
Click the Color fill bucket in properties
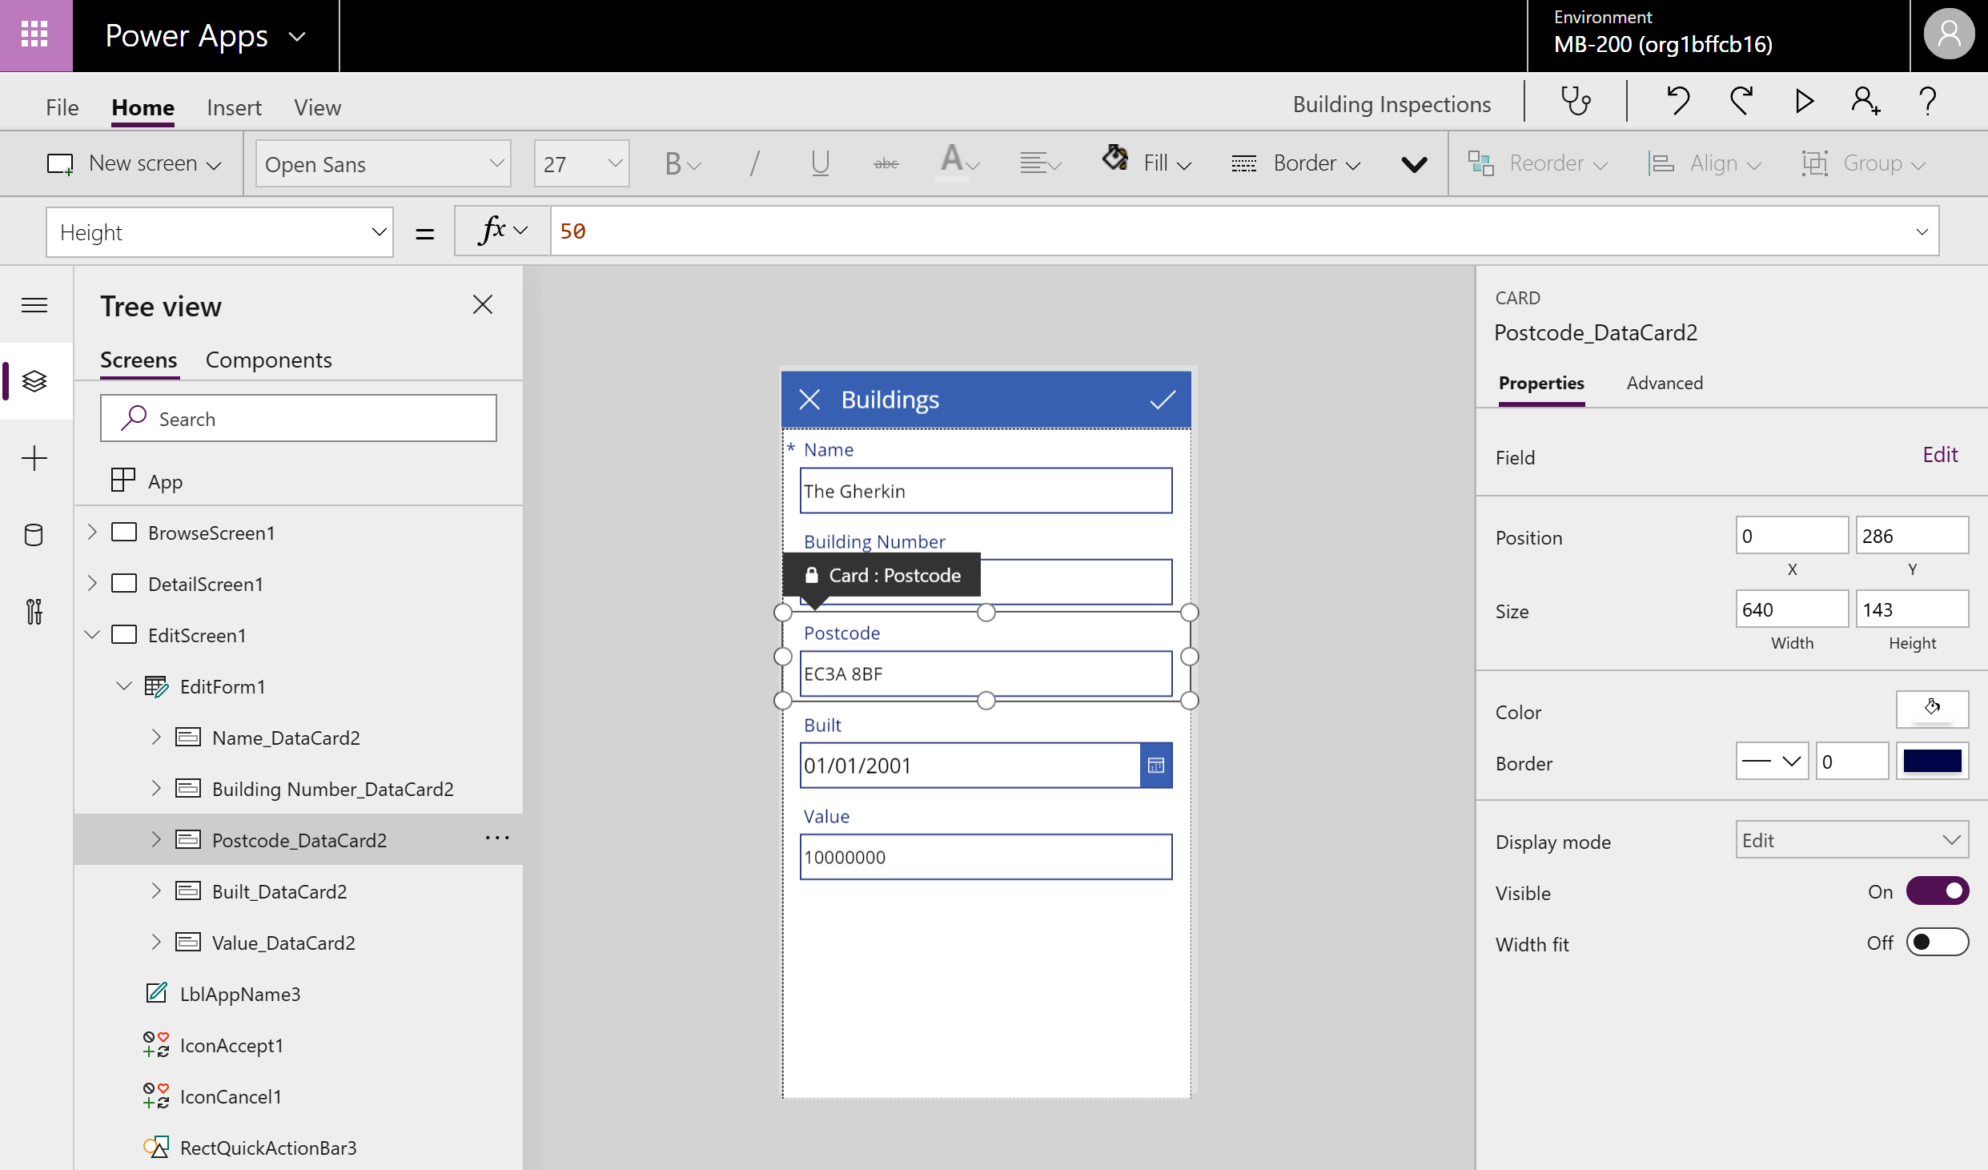(1932, 708)
